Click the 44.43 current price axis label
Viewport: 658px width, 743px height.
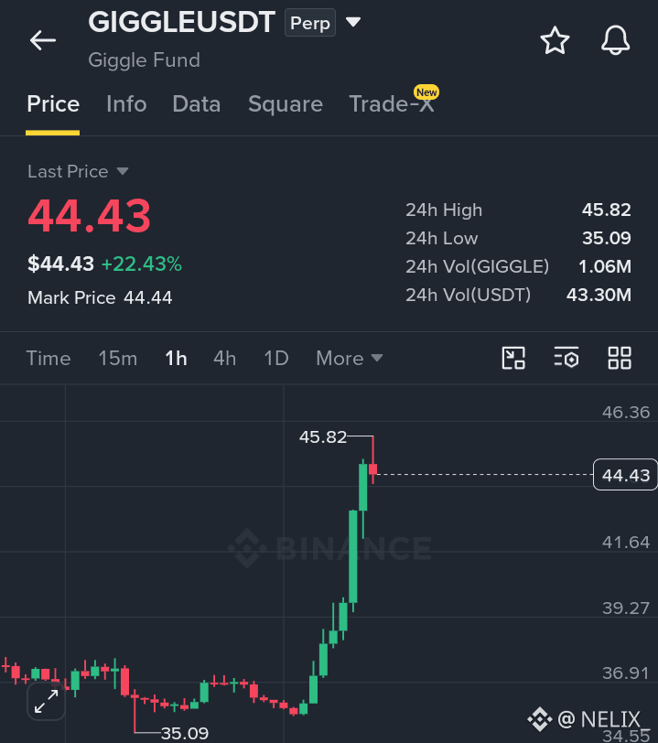pos(625,475)
